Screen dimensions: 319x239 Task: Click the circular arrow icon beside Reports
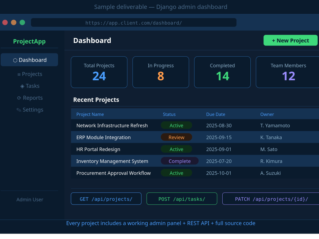pos(19,98)
